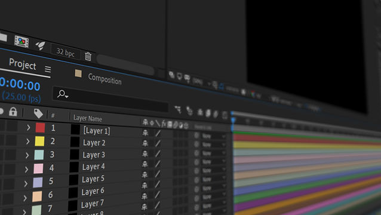Click the search magnifier icon
381x215 pixels.
pos(63,94)
